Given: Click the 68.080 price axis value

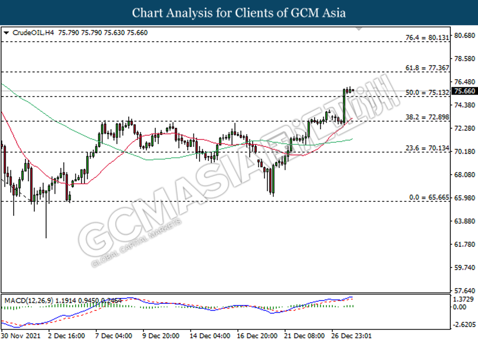Looking at the screenshot, I should click(x=465, y=175).
